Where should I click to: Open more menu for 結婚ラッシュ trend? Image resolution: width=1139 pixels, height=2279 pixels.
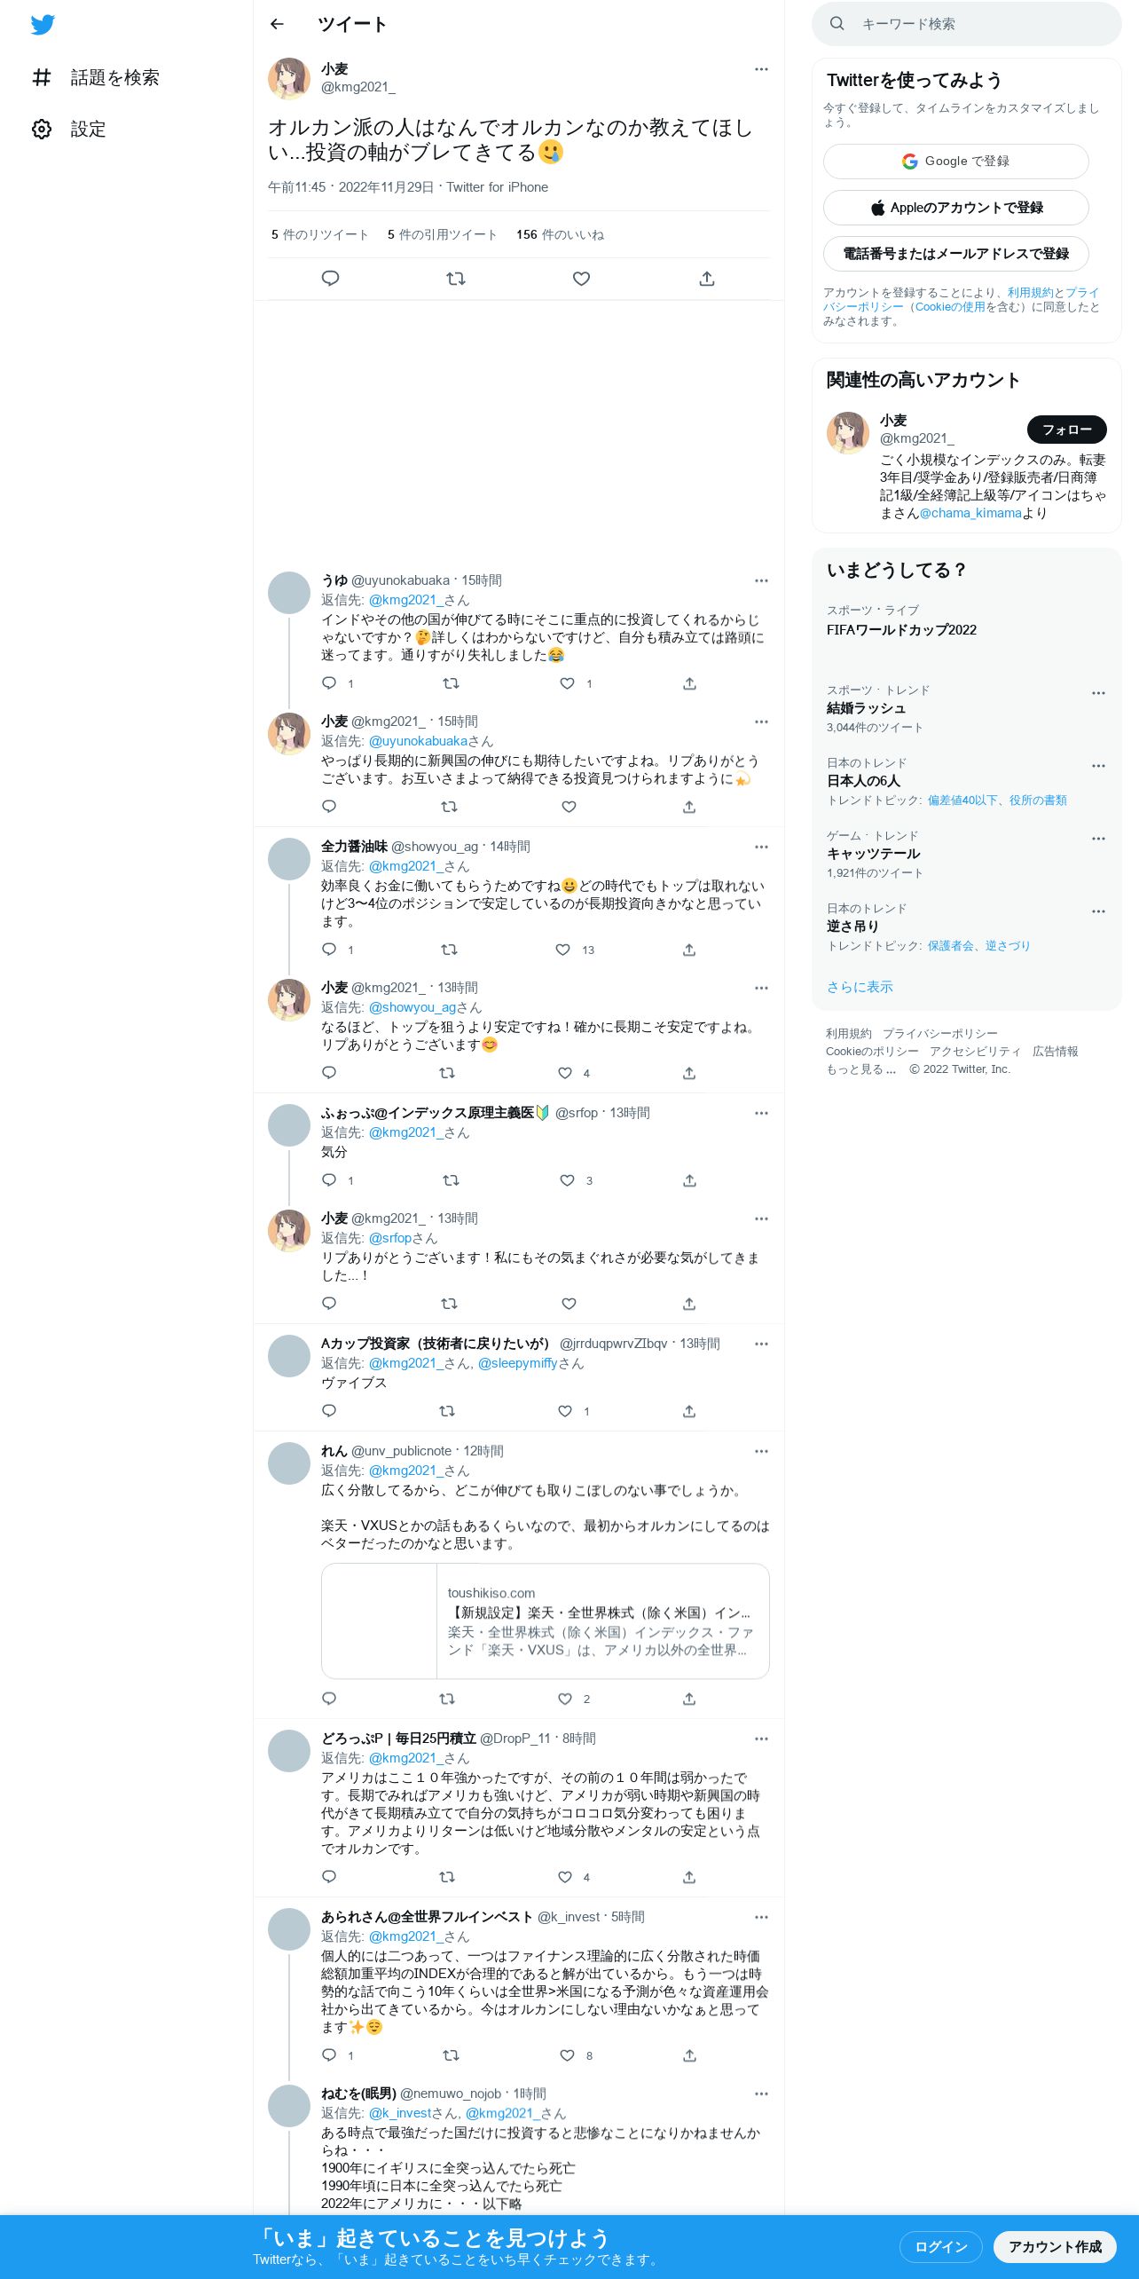click(1098, 693)
